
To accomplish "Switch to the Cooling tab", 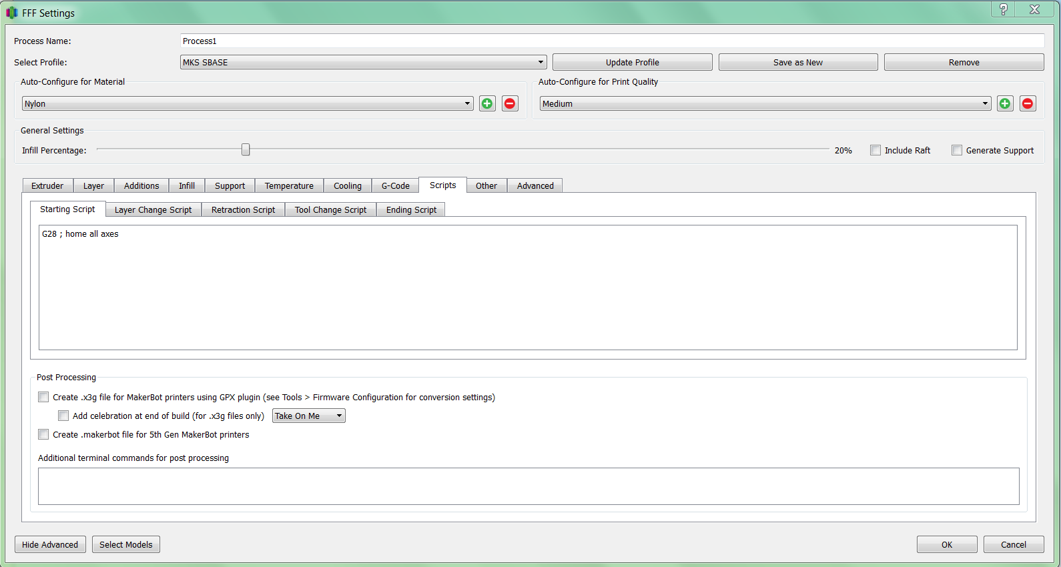I will (348, 185).
